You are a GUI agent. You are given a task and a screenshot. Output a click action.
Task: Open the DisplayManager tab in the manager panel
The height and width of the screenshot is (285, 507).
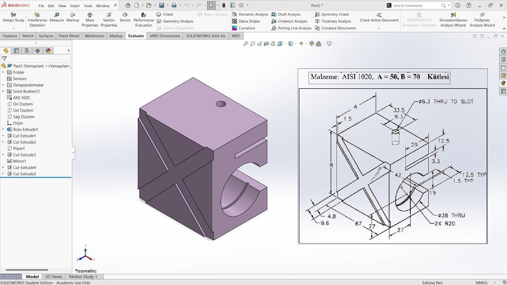(48, 51)
